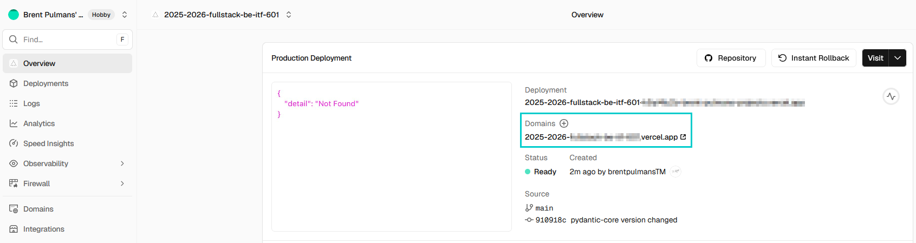916x243 pixels.
Task: Open Logs from the sidebar
Action: tap(31, 103)
